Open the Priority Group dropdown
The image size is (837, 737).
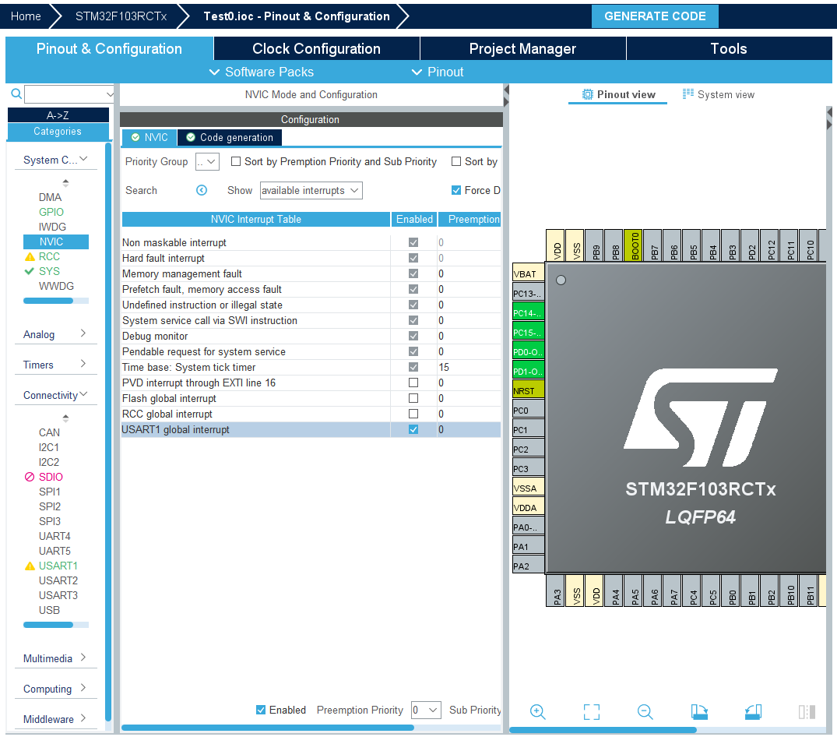point(207,162)
